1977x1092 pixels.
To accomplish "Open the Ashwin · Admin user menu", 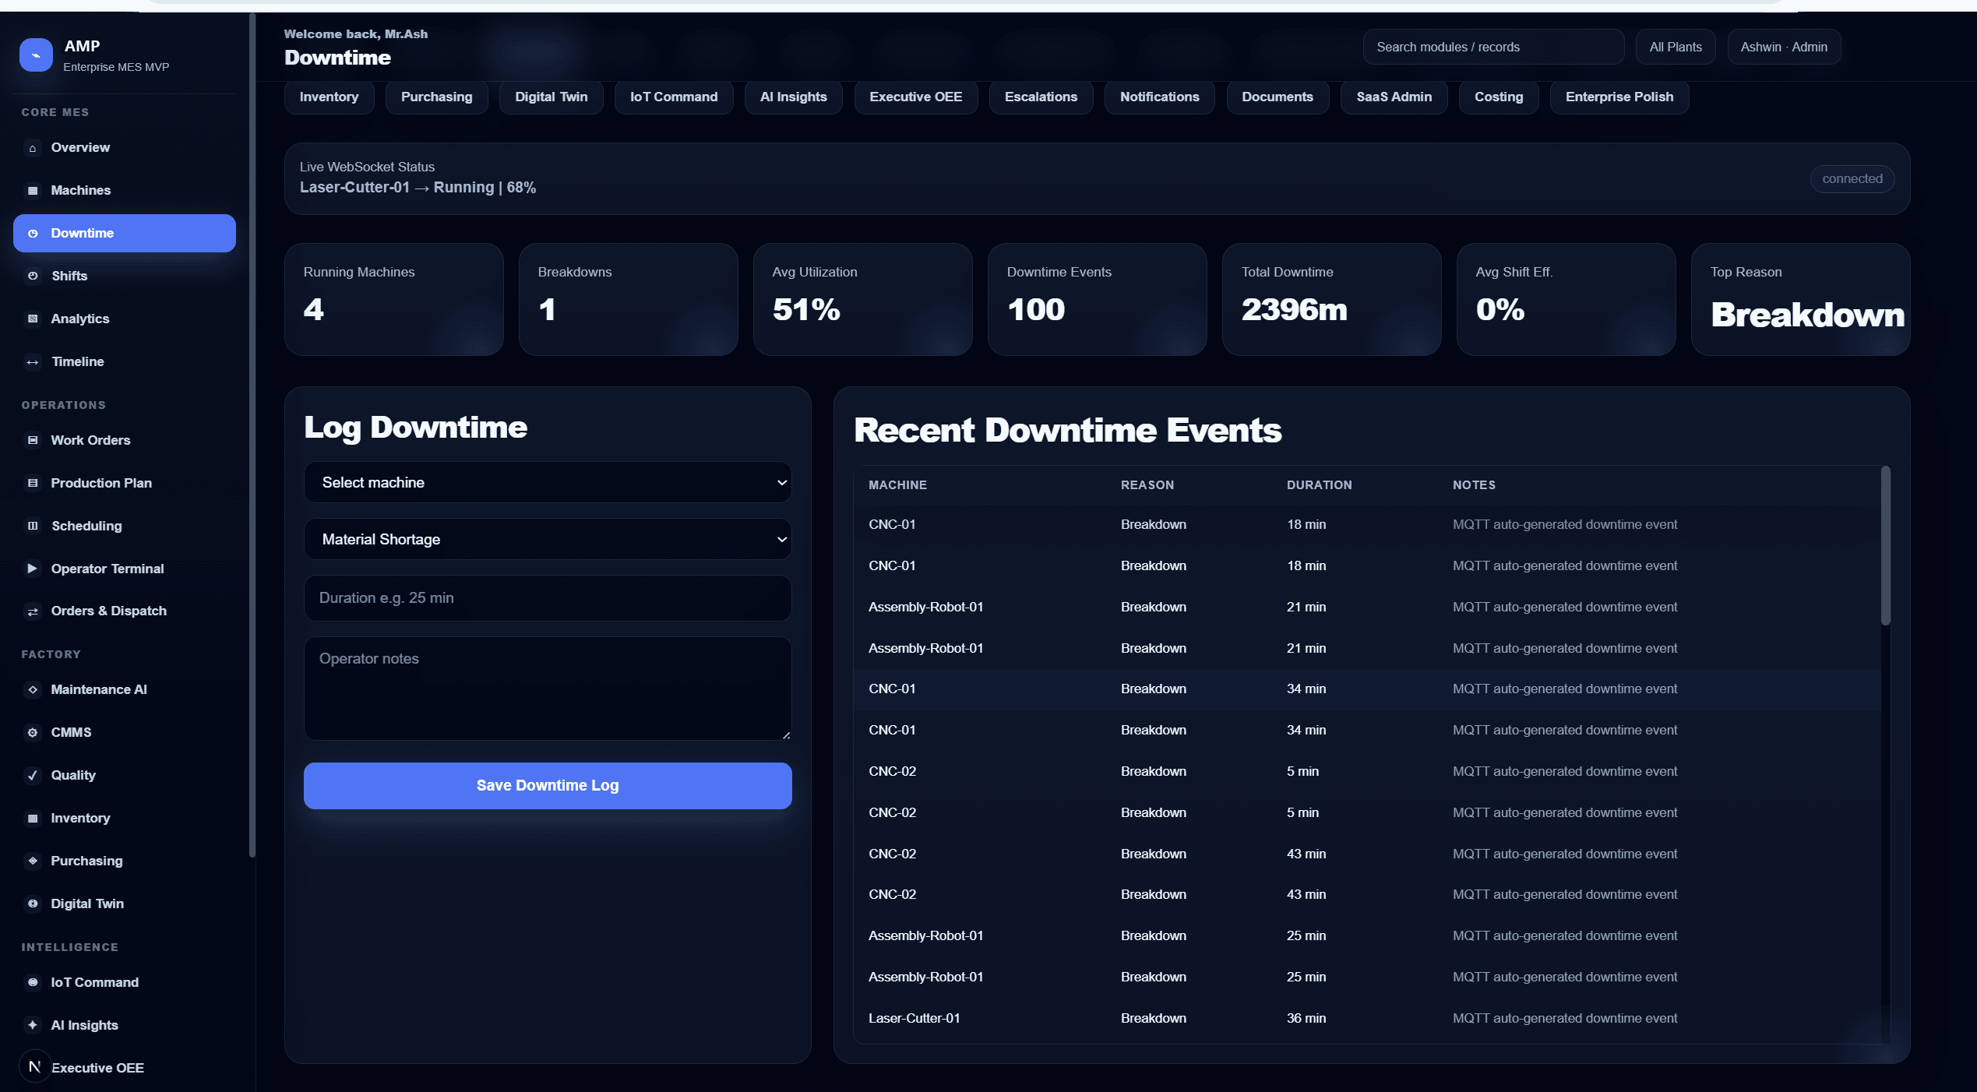I will point(1784,47).
